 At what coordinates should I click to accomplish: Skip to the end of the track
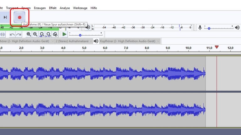point(5,17)
